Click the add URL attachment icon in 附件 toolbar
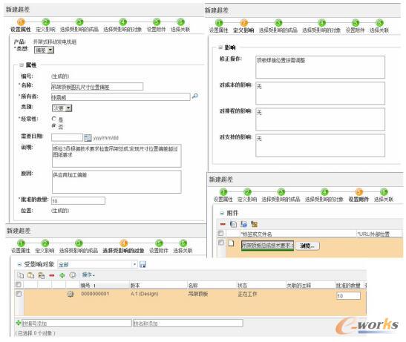 tap(243, 224)
